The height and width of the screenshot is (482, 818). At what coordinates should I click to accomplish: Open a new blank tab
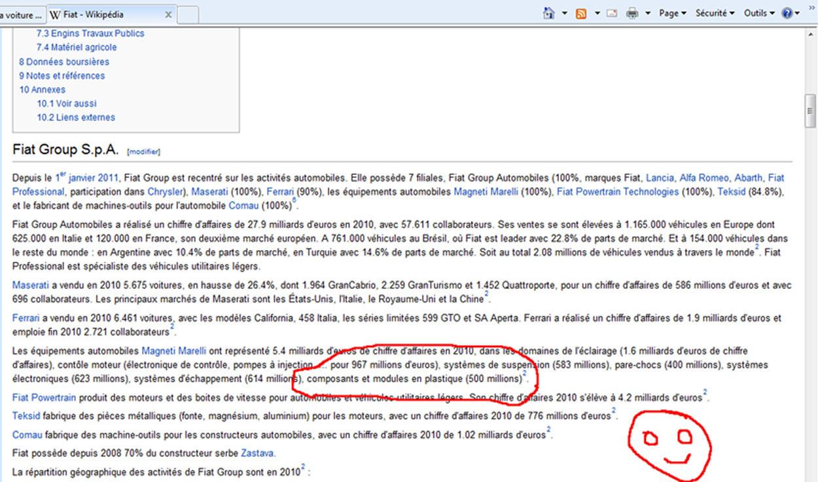pos(188,14)
